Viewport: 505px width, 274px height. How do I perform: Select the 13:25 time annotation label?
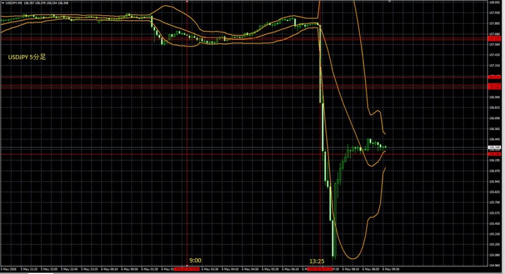(317, 261)
